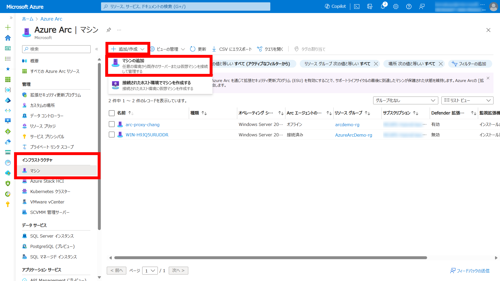This screenshot has height=281, width=500.
Task: Check the arc-proxy-chang row checkbox
Action: (x=112, y=124)
